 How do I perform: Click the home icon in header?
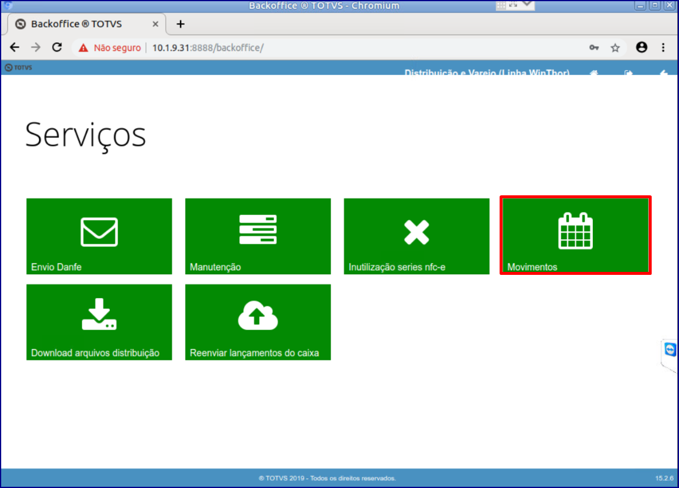tap(594, 72)
